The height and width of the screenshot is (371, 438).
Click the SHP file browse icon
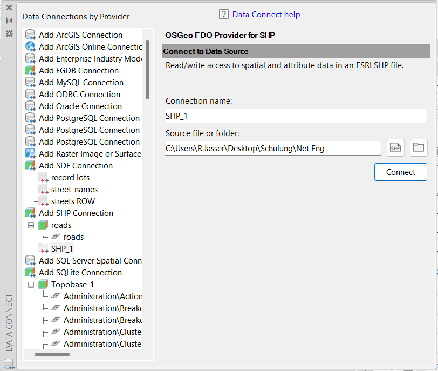tap(395, 147)
